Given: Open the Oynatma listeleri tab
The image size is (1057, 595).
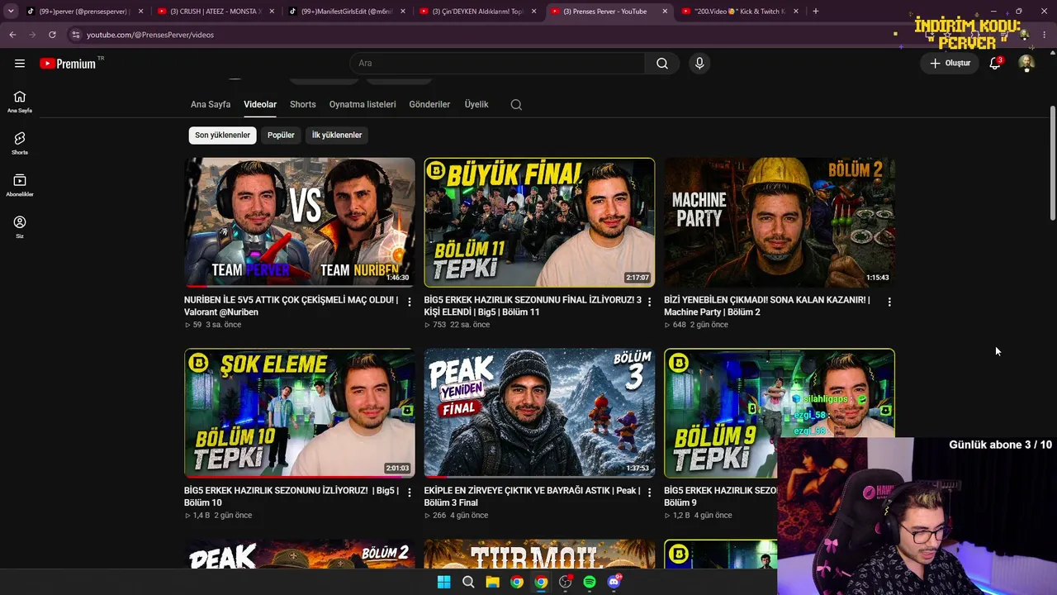Looking at the screenshot, I should (x=363, y=105).
